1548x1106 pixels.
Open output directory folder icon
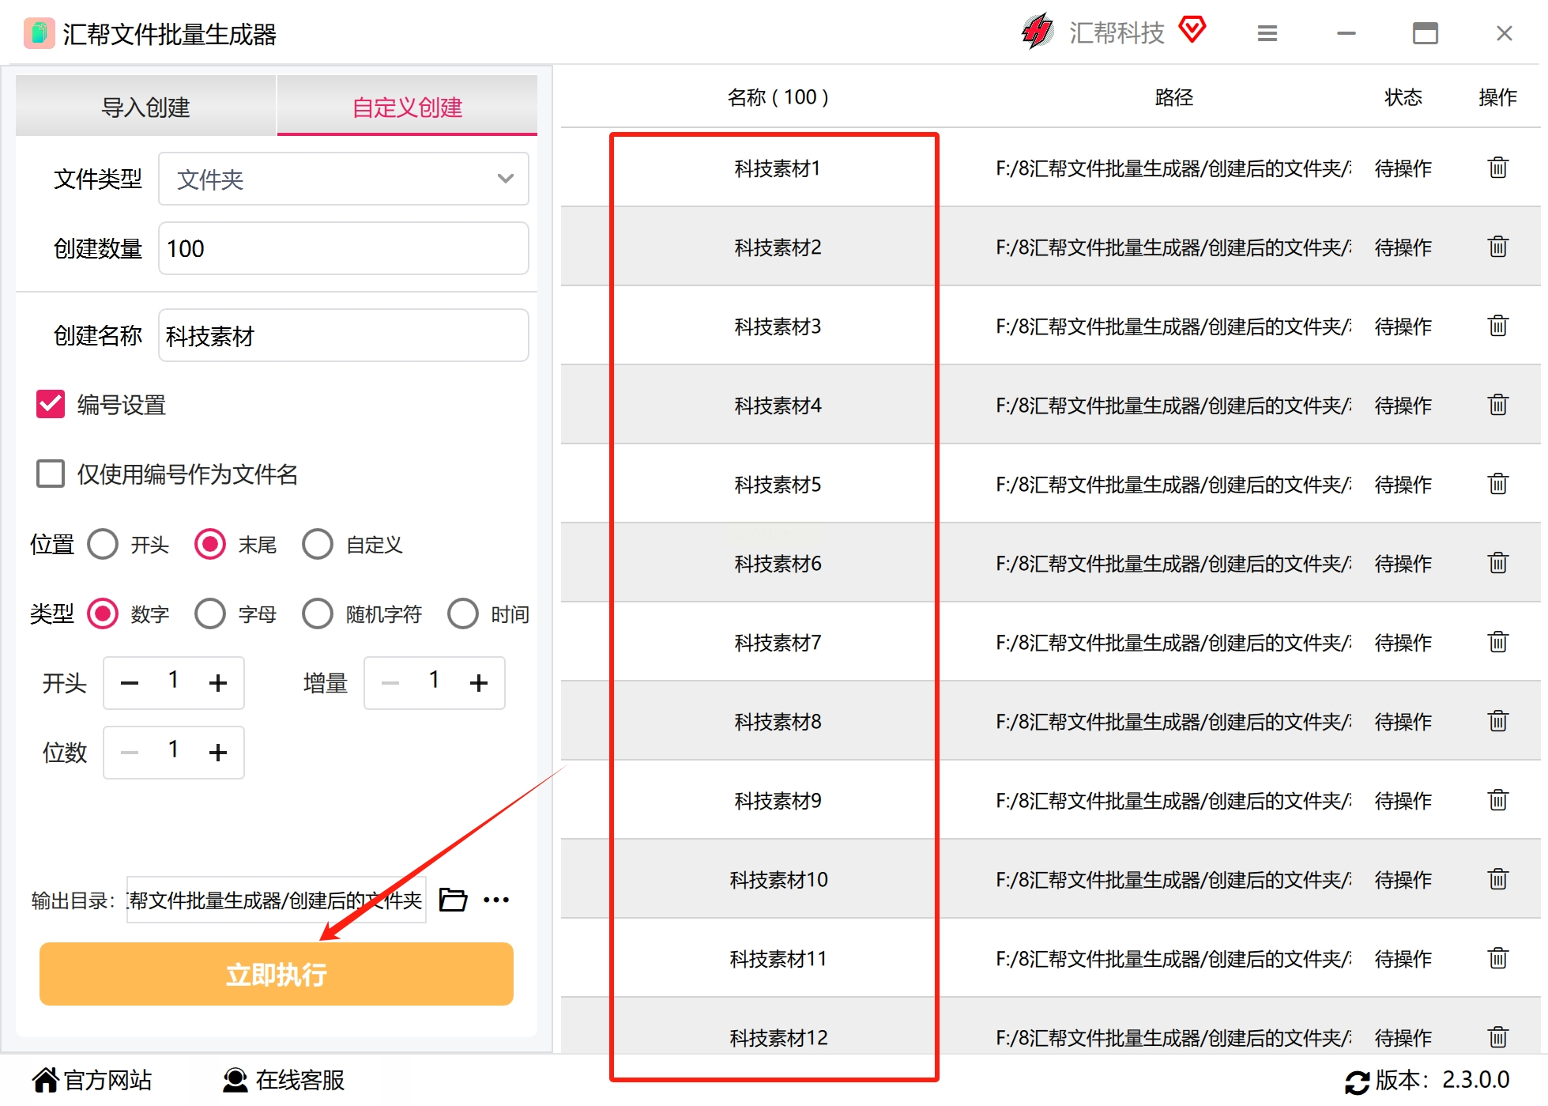[x=453, y=900]
